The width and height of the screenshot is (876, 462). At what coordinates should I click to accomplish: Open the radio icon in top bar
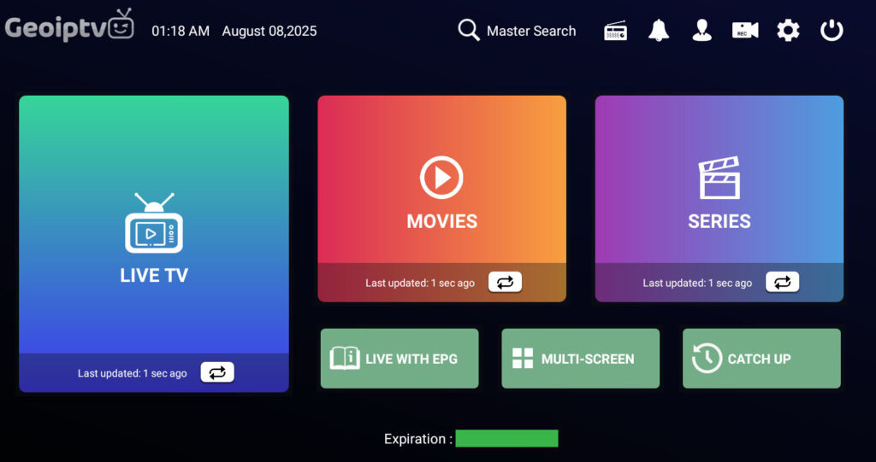615,31
